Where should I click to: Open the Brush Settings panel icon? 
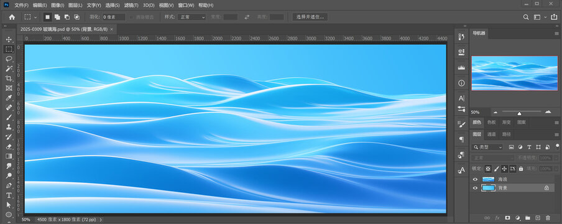(461, 124)
